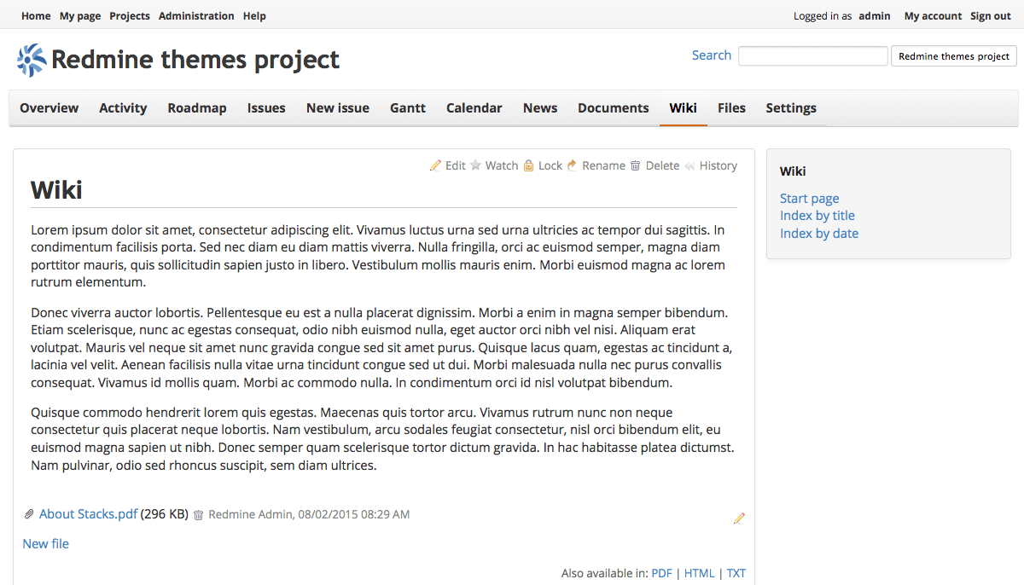Click the New file link

click(x=46, y=544)
